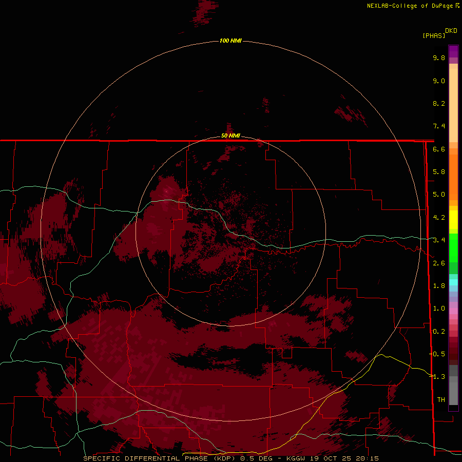Pick the bright green segment beside 3.4

[453, 247]
